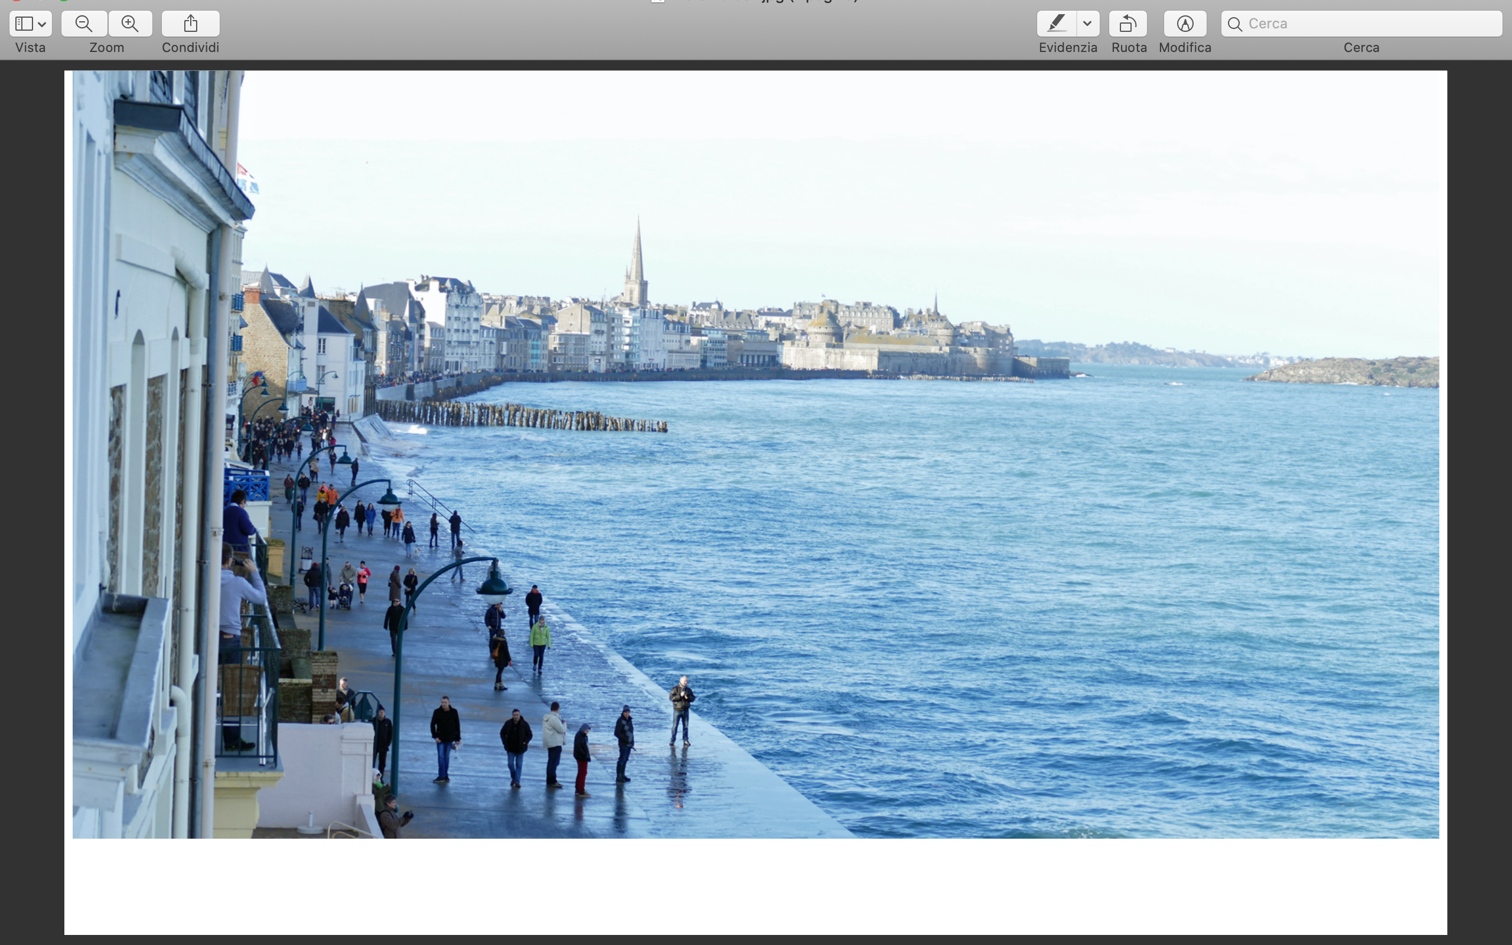The image size is (1512, 945).
Task: Open the Vista dropdown chevron
Action: [x=42, y=24]
